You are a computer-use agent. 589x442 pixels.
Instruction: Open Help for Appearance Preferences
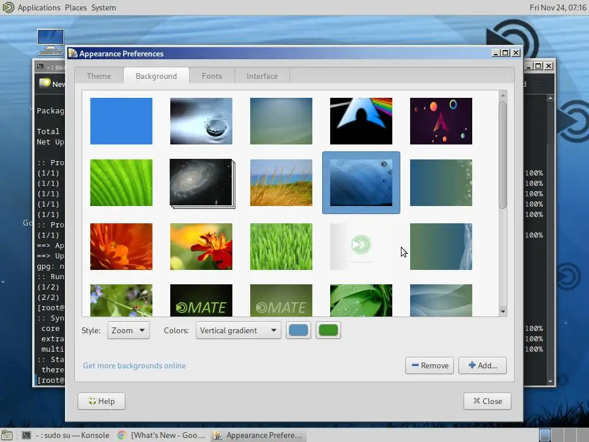point(101,401)
